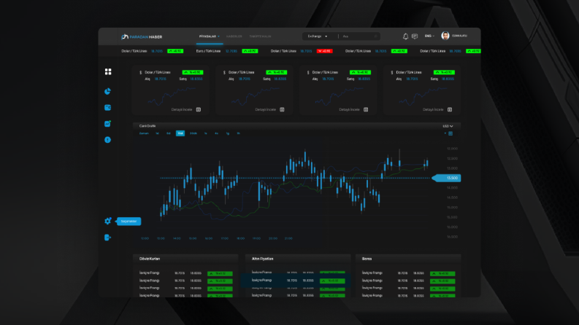Open the small arrow dropdown beside layout icon
Viewport: 579px width, 325px height.
(x=445, y=133)
